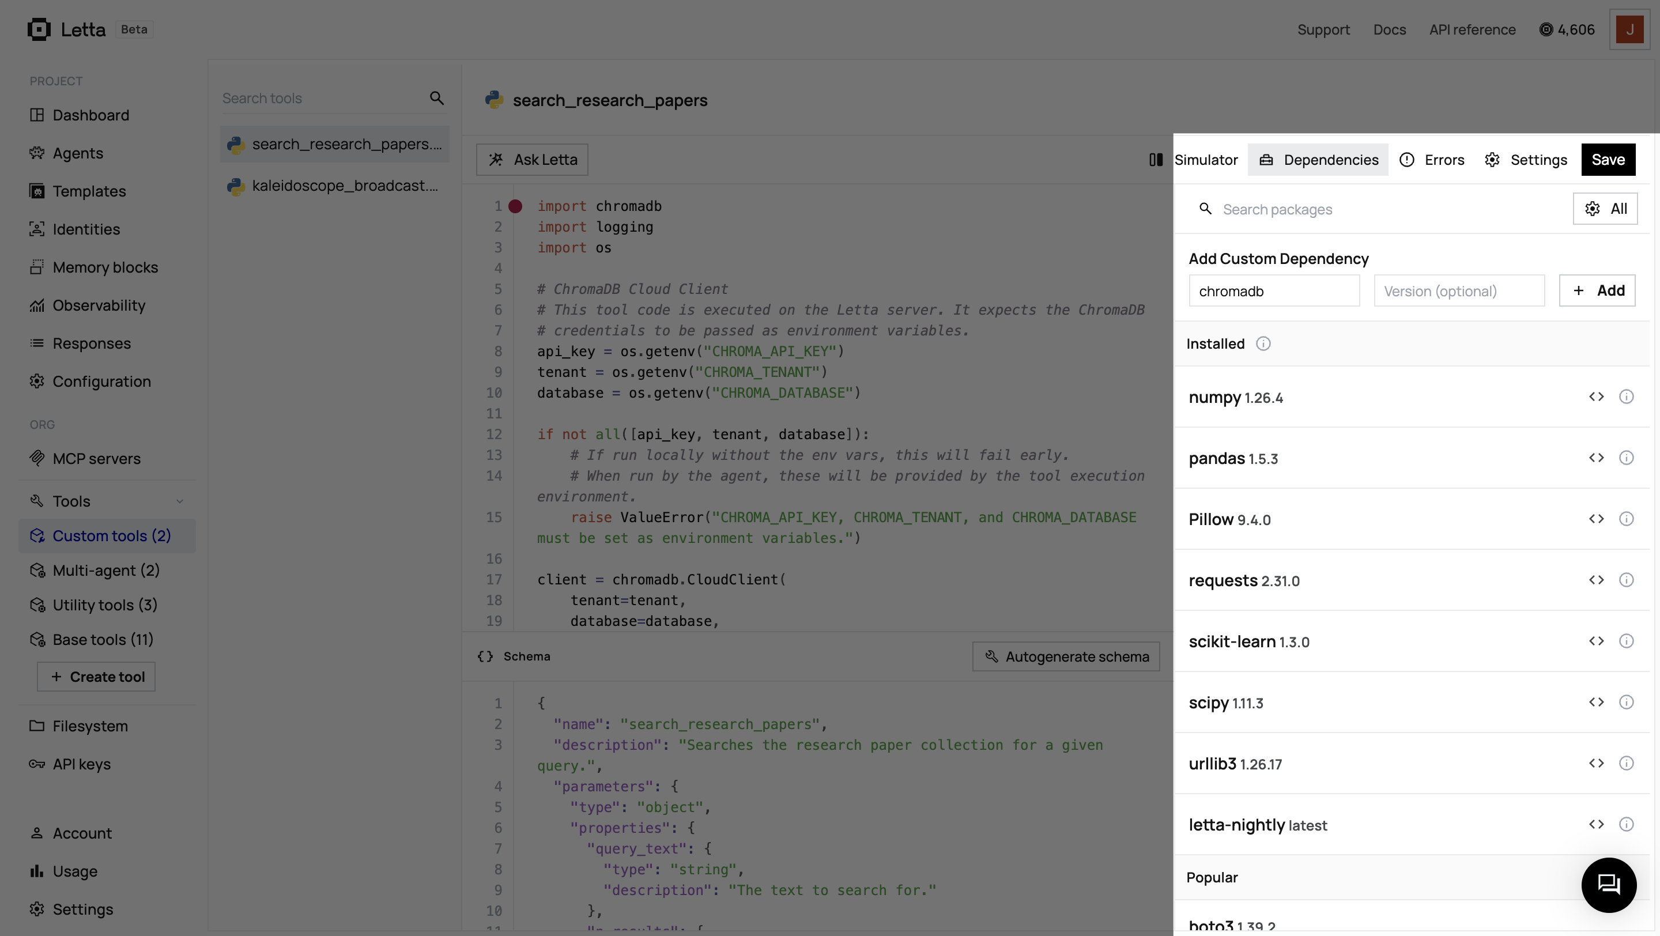View source code for the numpy package
The width and height of the screenshot is (1660, 936).
click(1597, 397)
